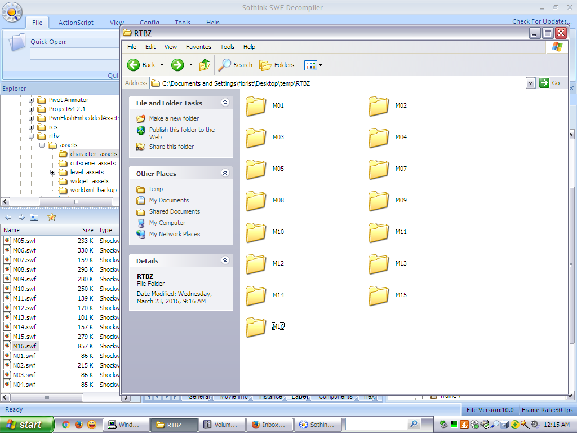Select the M09 folder icon
Screen dimensions: 577x433
point(379,201)
